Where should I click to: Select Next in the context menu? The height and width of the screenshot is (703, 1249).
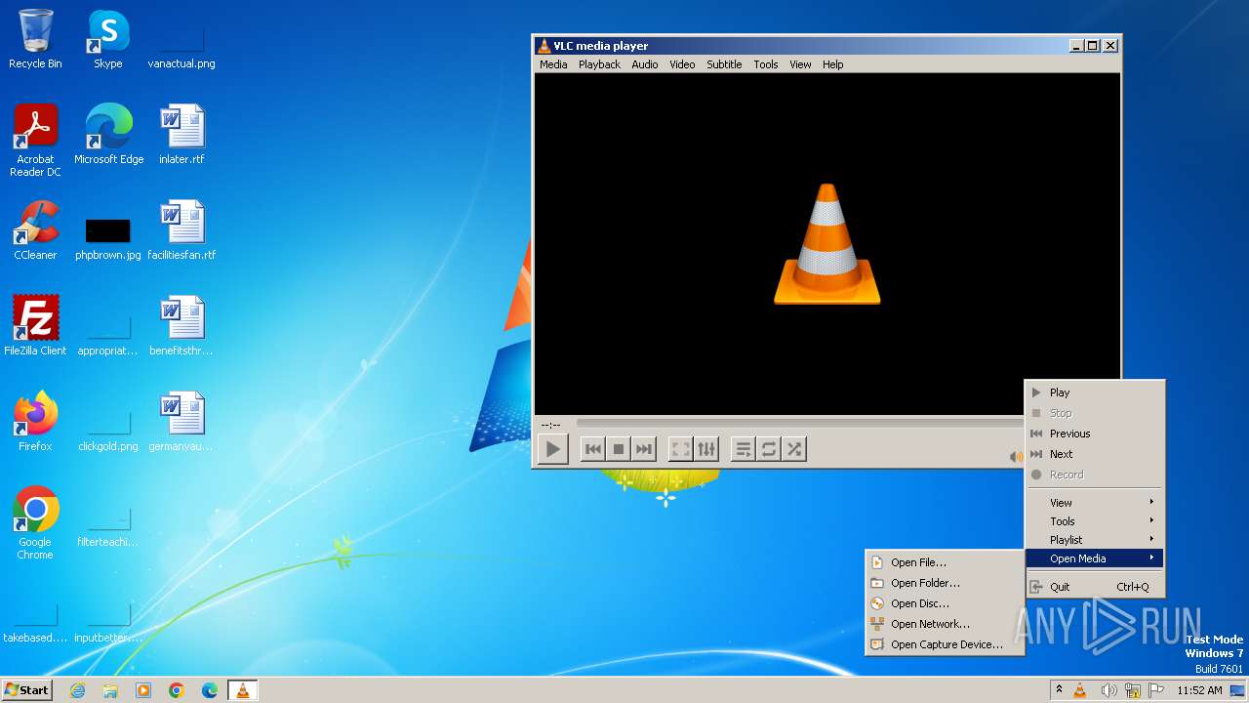pos(1094,454)
